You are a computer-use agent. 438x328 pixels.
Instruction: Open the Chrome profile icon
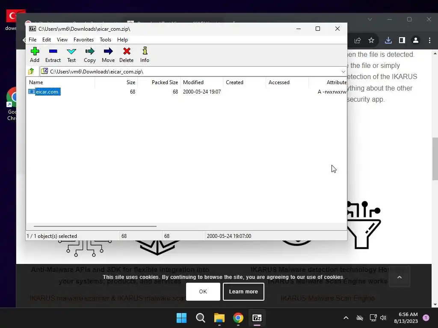[416, 41]
